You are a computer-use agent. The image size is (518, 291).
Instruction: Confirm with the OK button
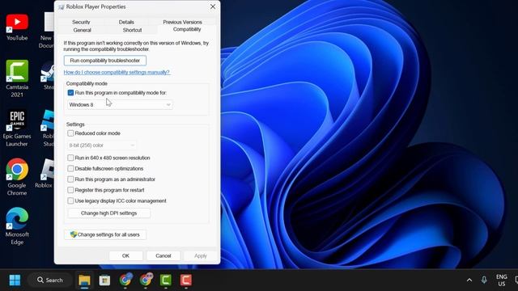pos(125,255)
